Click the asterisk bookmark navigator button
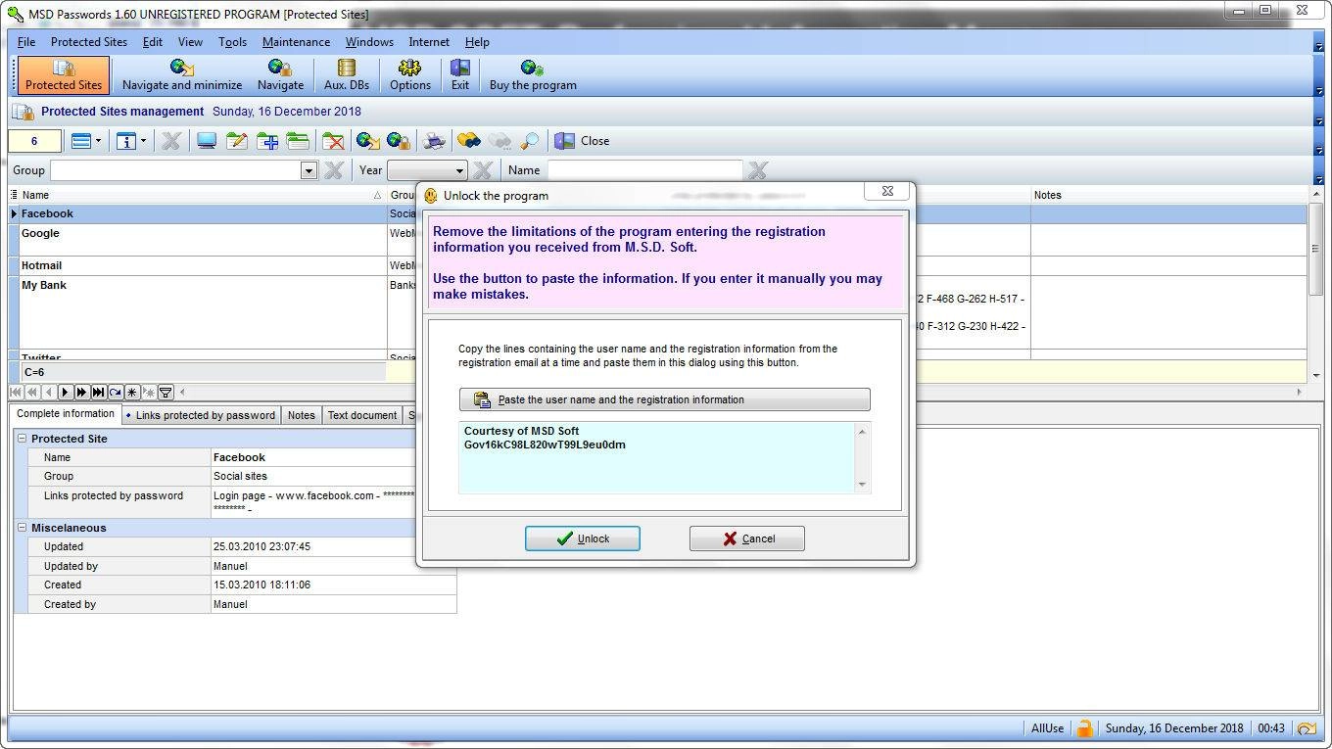The height and width of the screenshot is (749, 1332). coord(131,393)
